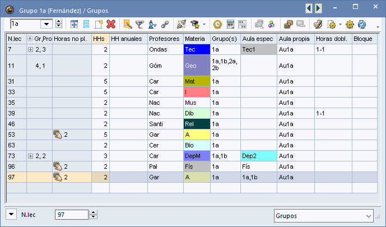Click the calendar 18 toolbar icon
386x227 pixels.
coord(230,24)
